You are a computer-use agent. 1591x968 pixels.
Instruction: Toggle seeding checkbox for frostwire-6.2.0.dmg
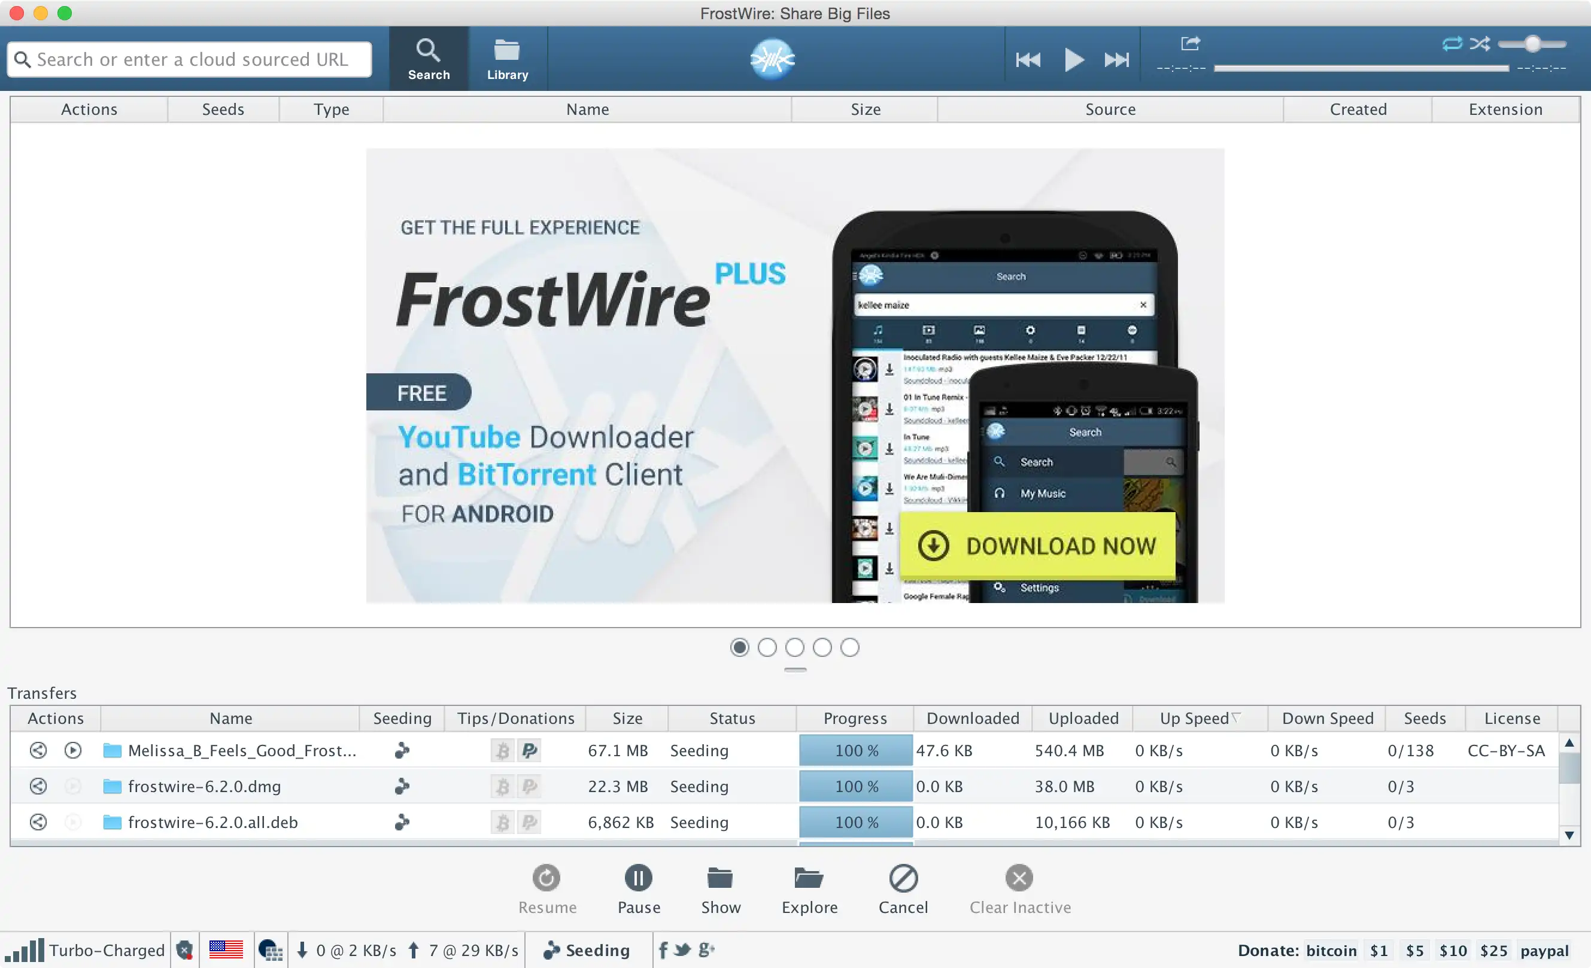click(401, 785)
